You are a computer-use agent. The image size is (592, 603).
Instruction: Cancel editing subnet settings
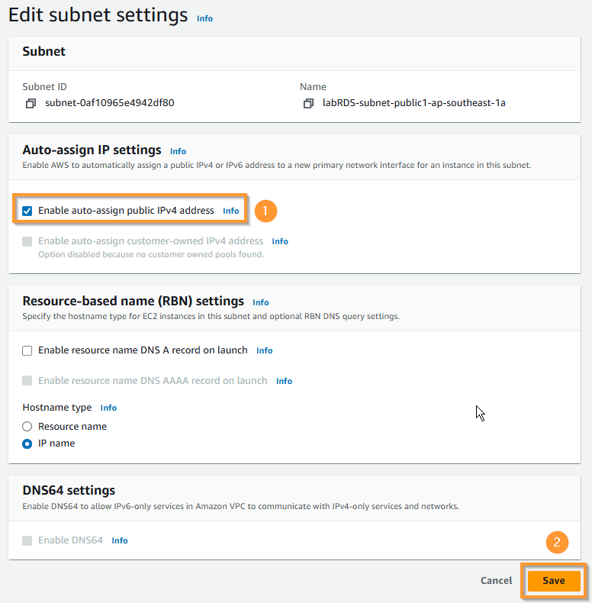[496, 581]
